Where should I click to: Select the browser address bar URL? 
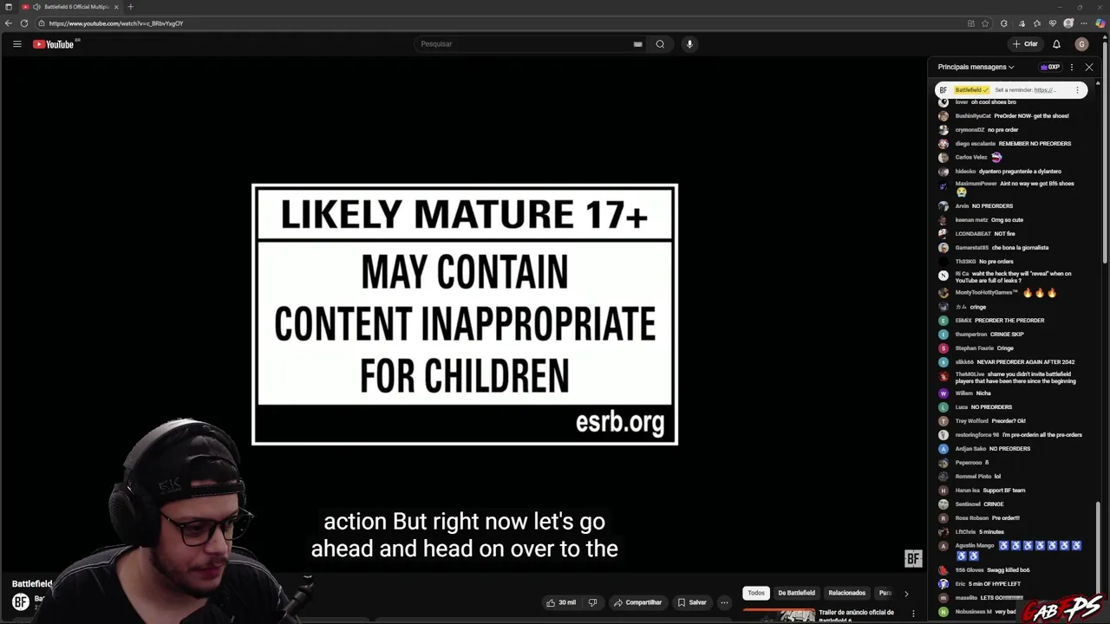116,23
